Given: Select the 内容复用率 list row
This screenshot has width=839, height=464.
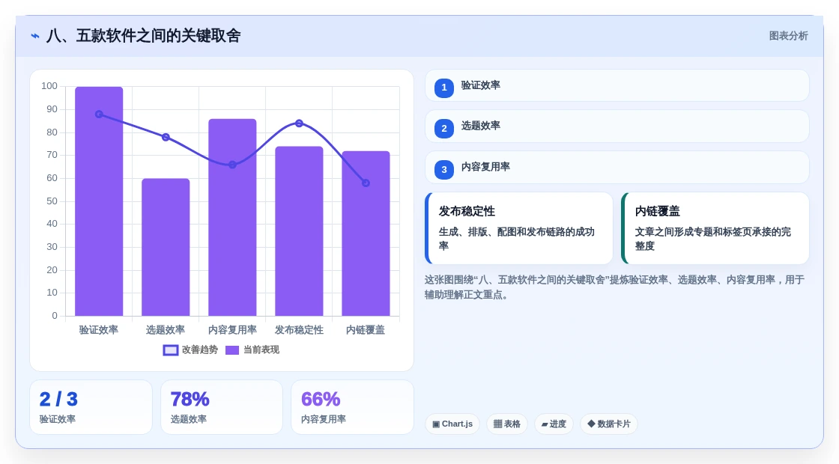Looking at the screenshot, I should tap(617, 168).
